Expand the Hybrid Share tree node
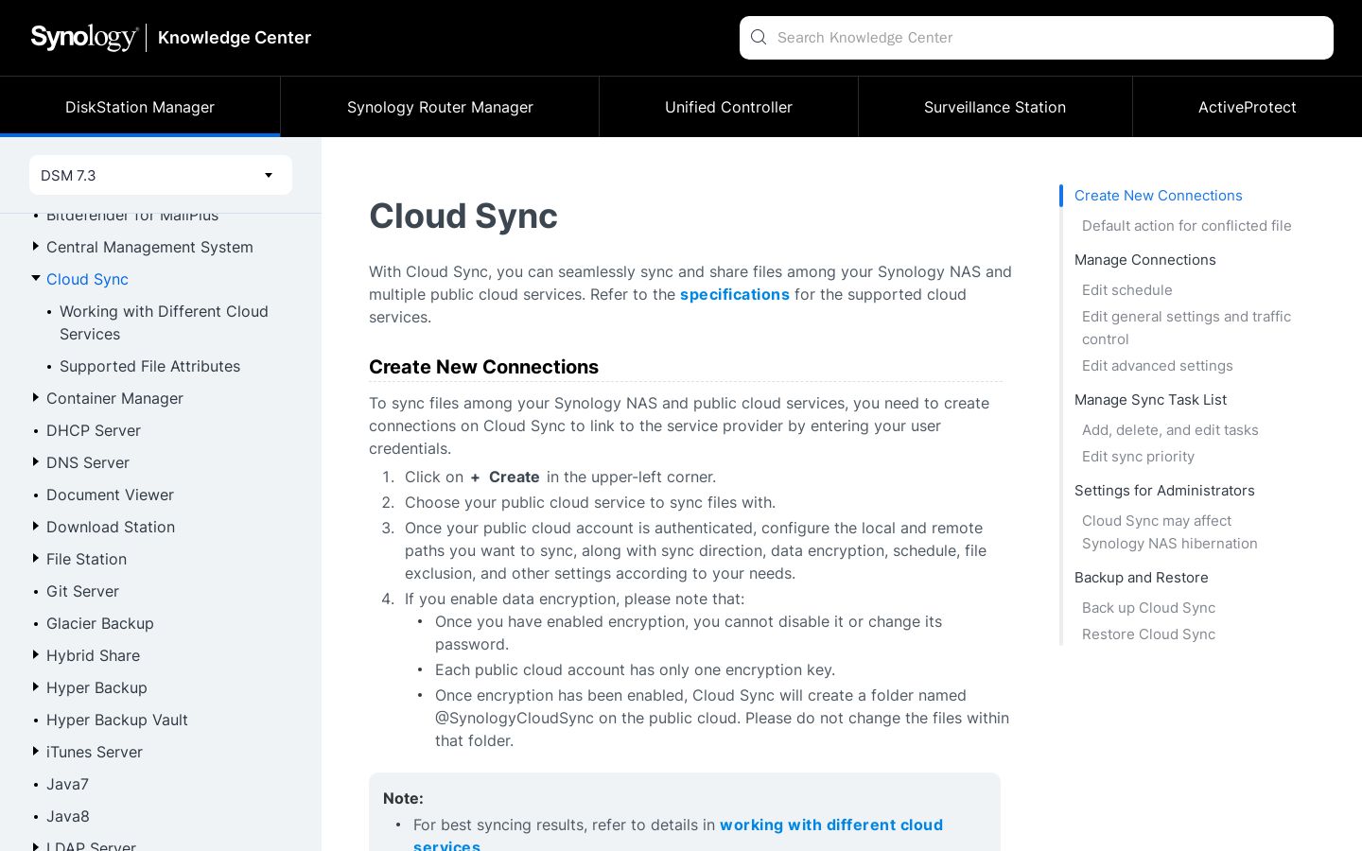This screenshot has height=851, width=1362. (x=36, y=655)
